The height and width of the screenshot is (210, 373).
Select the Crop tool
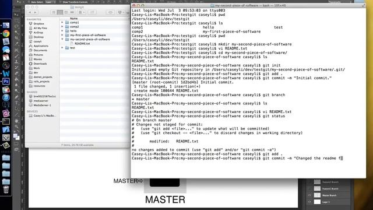17,38
